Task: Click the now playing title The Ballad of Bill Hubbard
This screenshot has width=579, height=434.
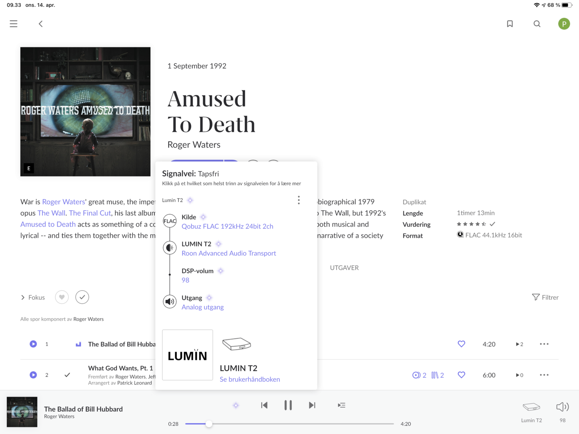Action: click(x=84, y=409)
